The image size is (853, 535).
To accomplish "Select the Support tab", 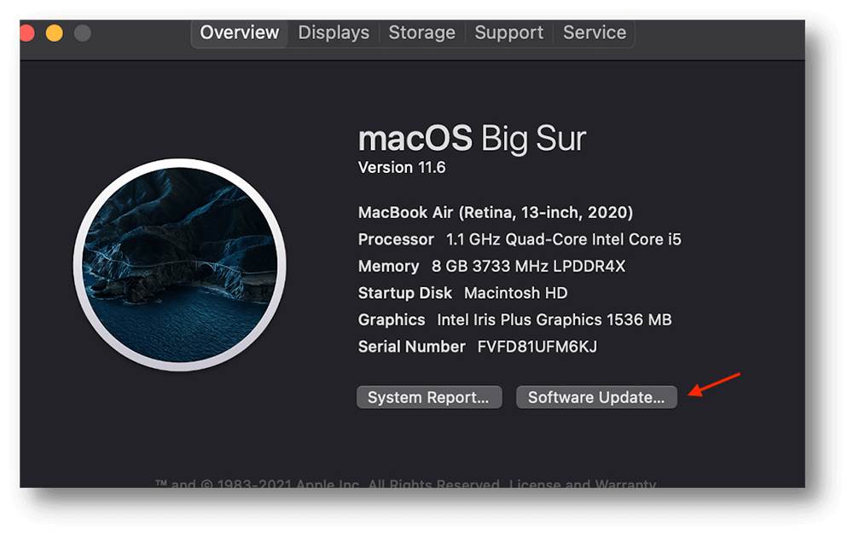I will [508, 32].
